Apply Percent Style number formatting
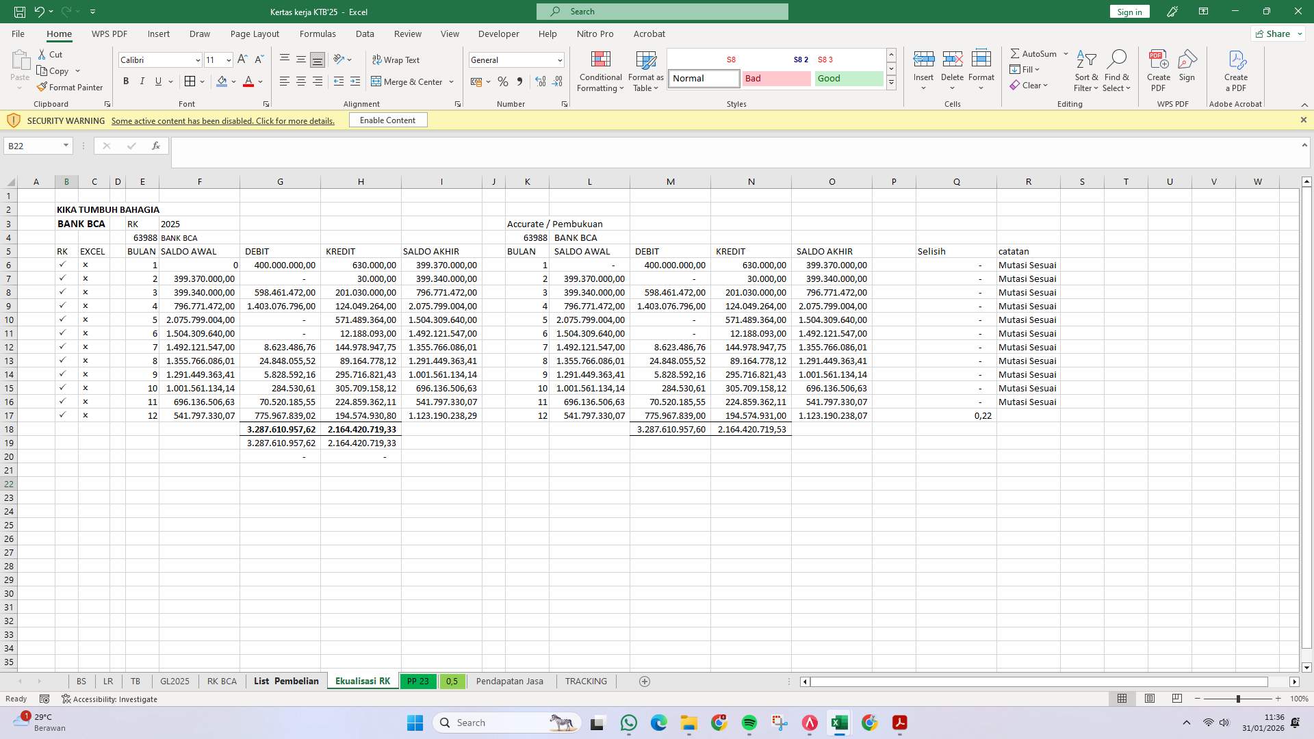Image resolution: width=1314 pixels, height=739 pixels. coord(503,81)
